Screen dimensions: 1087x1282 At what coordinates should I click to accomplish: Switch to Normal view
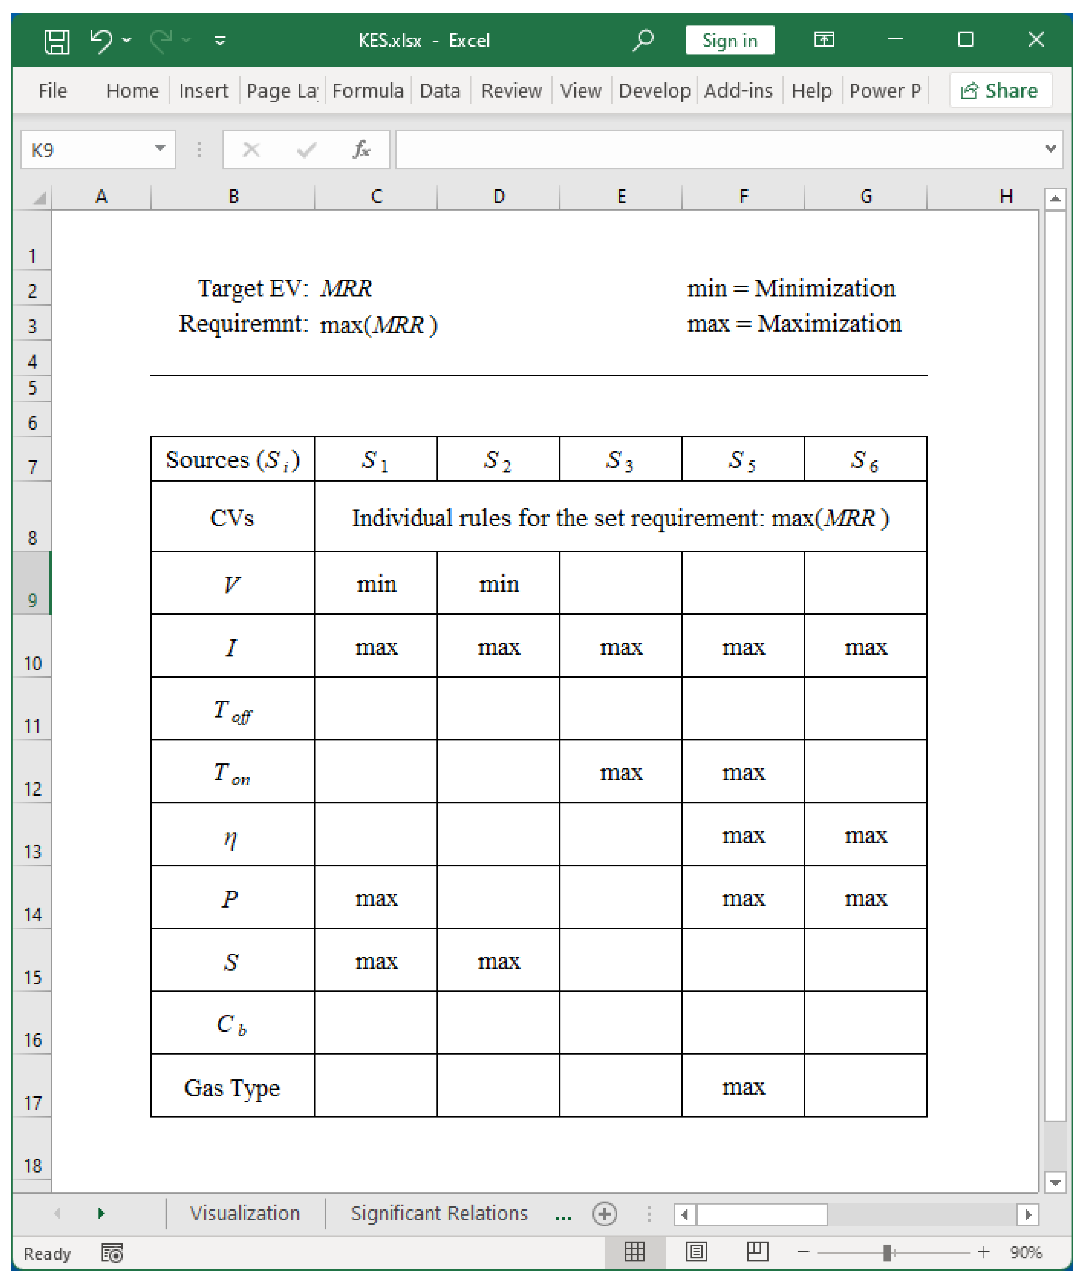pyautogui.click(x=634, y=1252)
